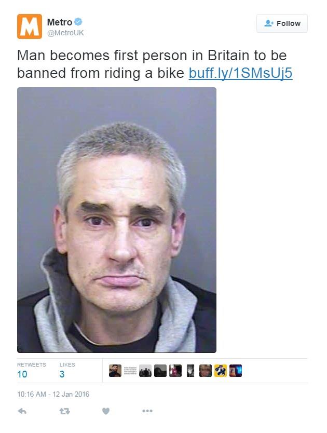Click the reply arrow icon
327x433 pixels.
(x=22, y=411)
